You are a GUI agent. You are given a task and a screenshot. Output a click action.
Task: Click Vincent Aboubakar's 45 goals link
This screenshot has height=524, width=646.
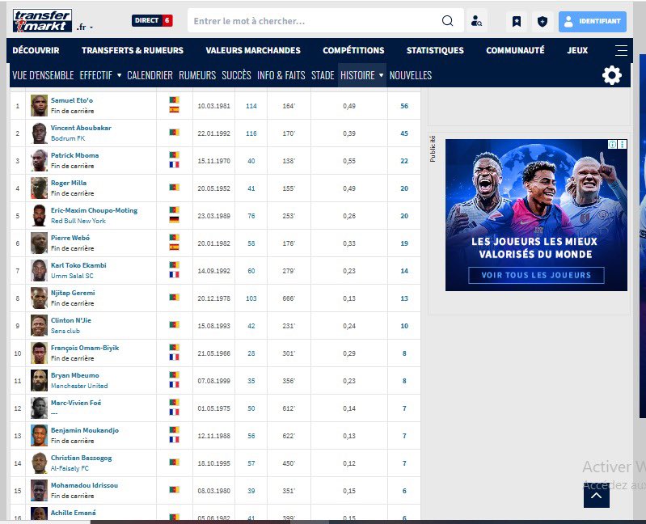(404, 133)
